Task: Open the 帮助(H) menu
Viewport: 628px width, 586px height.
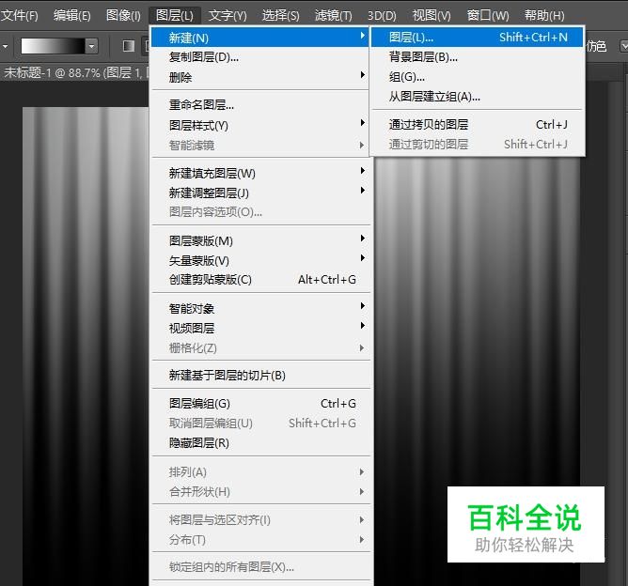Action: (544, 16)
